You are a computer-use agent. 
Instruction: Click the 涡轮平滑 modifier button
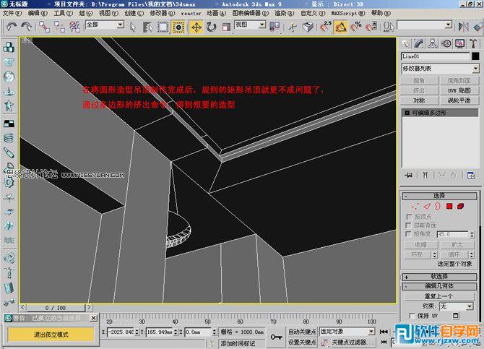point(459,100)
